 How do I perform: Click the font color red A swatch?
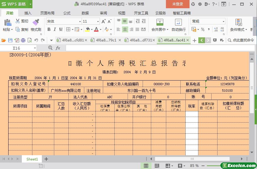(96, 29)
